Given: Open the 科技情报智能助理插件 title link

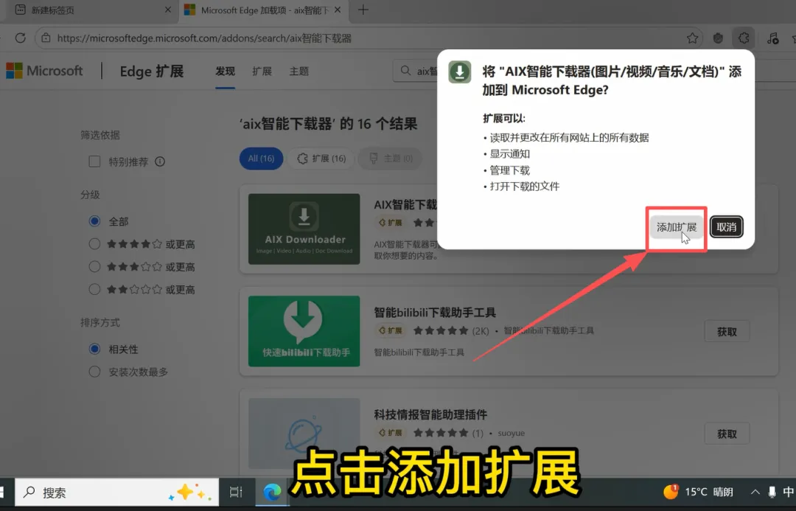Looking at the screenshot, I should click(430, 414).
